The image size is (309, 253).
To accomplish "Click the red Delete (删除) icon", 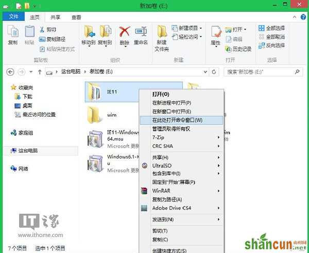I will (x=125, y=31).
